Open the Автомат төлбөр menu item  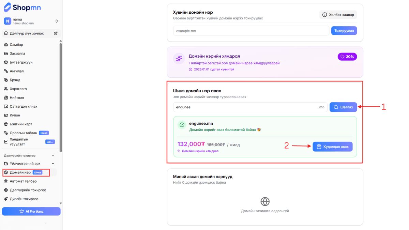(23, 181)
